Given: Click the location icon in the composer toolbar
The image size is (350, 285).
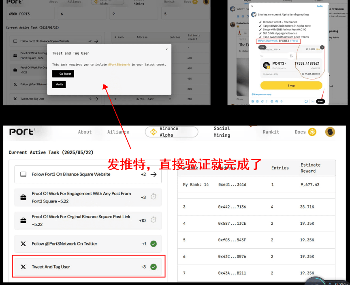Looking at the screenshot, I should coord(282,101).
